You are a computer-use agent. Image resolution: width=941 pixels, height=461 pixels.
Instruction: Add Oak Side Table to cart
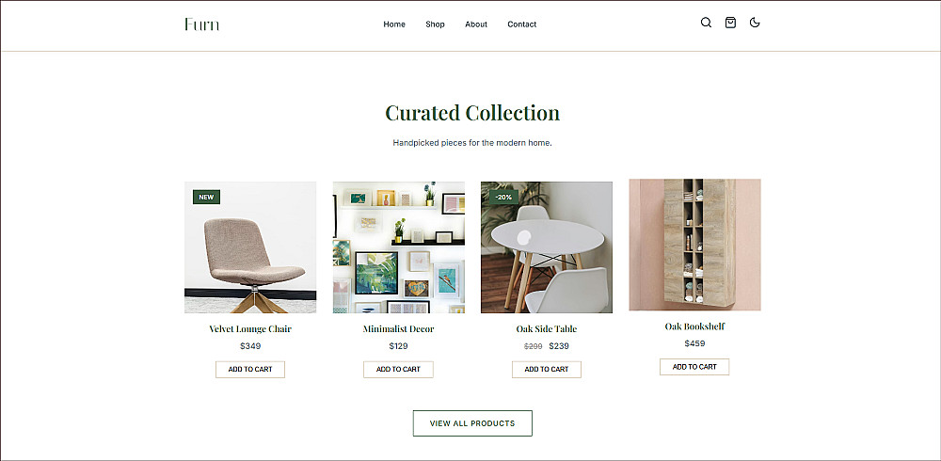click(547, 369)
